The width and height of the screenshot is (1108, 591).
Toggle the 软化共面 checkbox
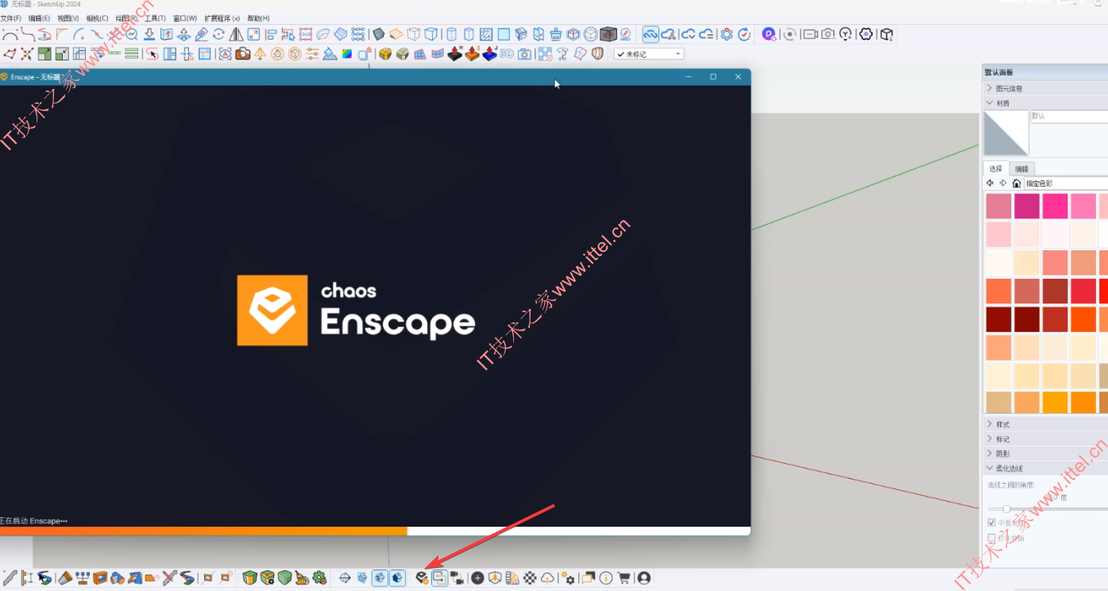(991, 538)
